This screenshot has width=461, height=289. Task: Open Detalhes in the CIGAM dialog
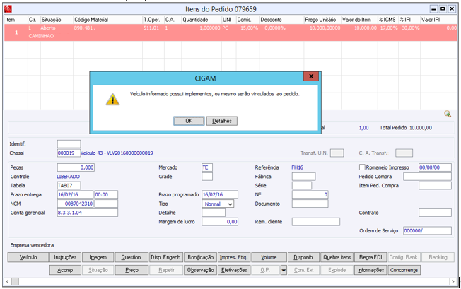pyautogui.click(x=222, y=121)
